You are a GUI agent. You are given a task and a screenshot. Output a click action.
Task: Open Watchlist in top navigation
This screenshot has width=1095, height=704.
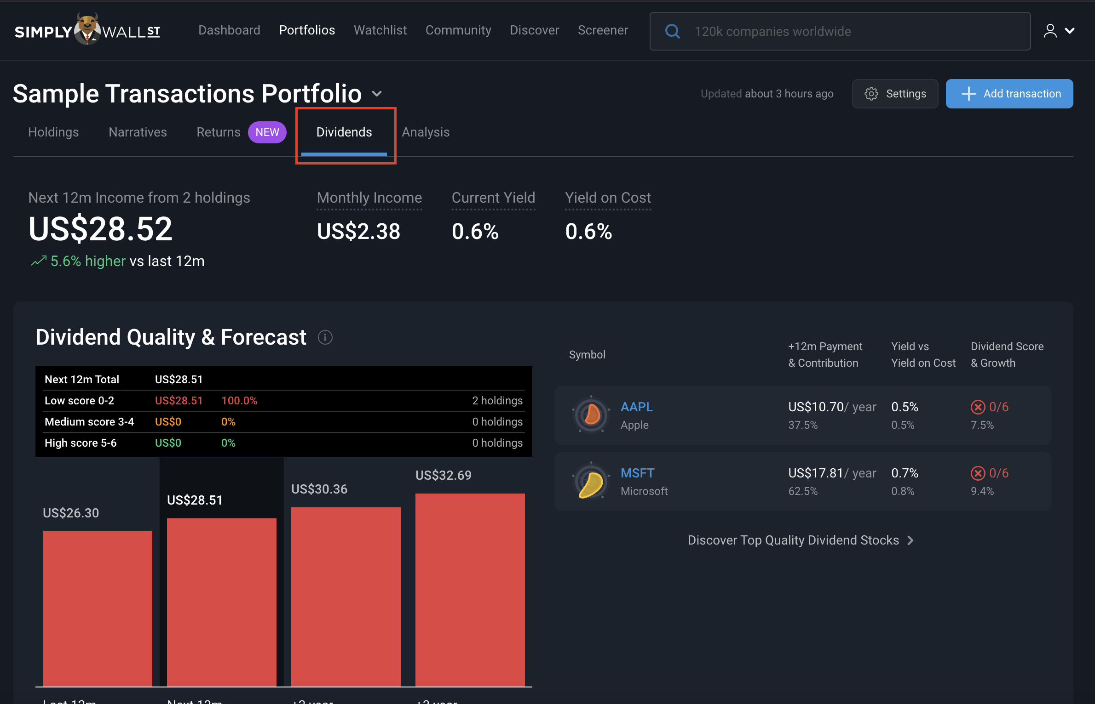pos(380,30)
